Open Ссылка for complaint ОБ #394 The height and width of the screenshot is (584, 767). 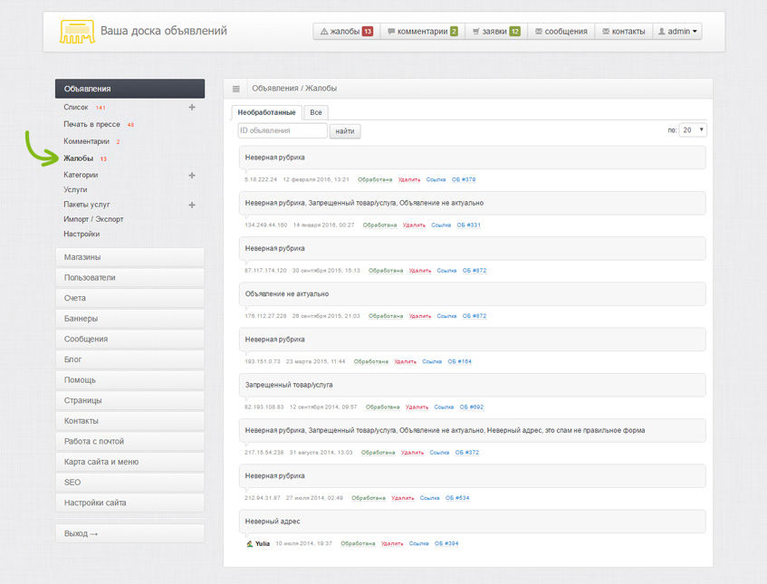[x=418, y=543]
